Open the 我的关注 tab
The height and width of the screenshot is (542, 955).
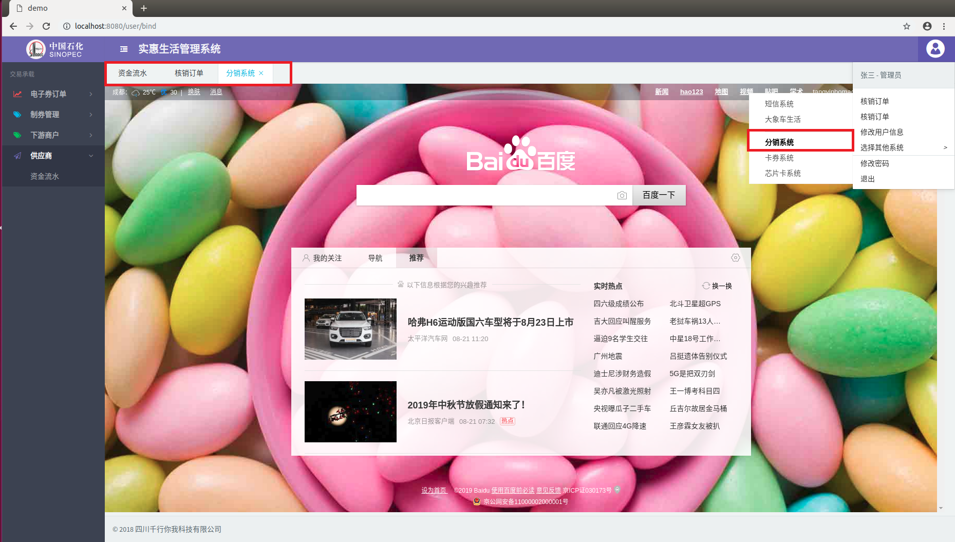tap(322, 258)
